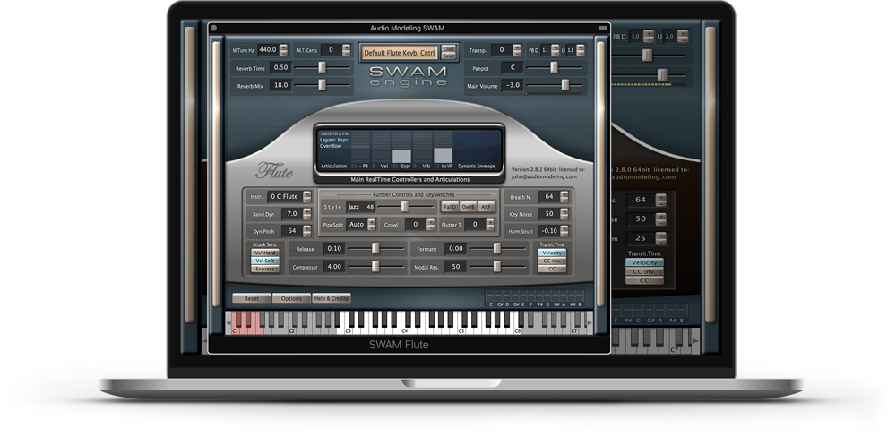This screenshot has height=437, width=896.
Task: Play the C4 key on keyboard
Action: [404, 330]
